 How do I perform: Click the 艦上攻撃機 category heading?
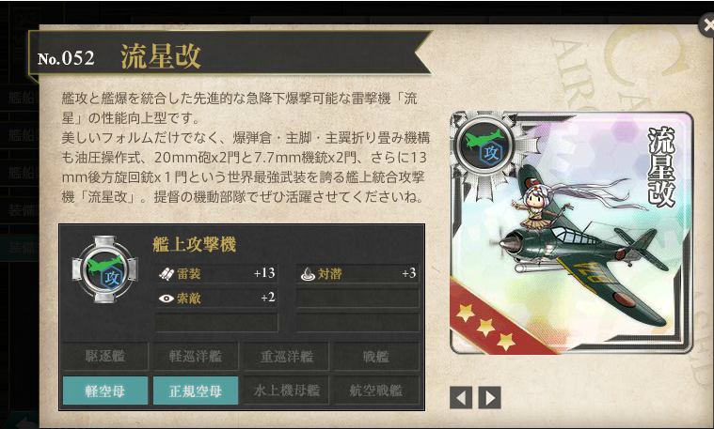click(195, 244)
